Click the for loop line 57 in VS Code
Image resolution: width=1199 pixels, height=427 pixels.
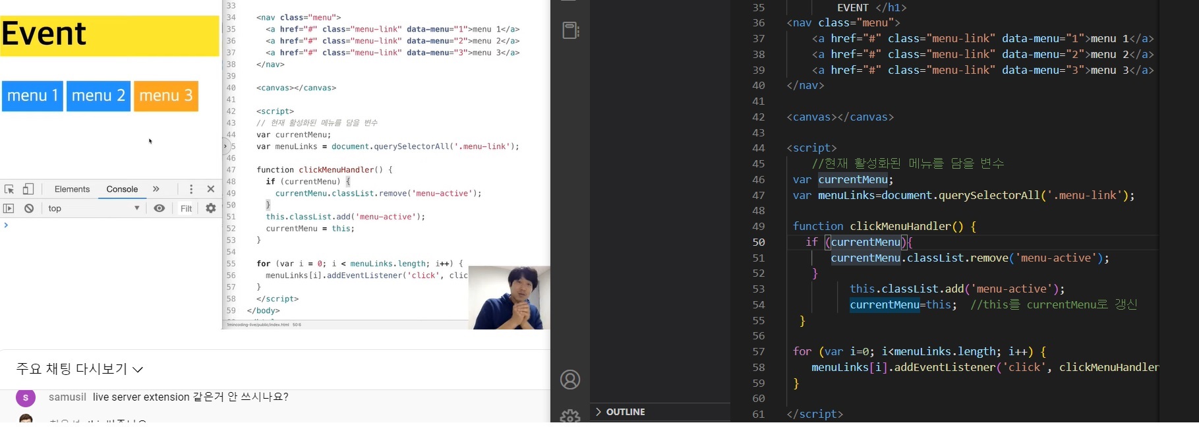coord(920,351)
